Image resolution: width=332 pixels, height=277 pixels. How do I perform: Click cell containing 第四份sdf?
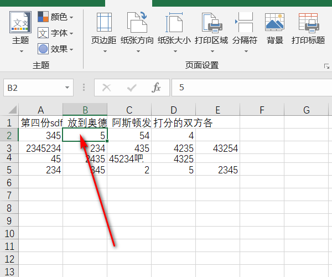tap(40, 122)
